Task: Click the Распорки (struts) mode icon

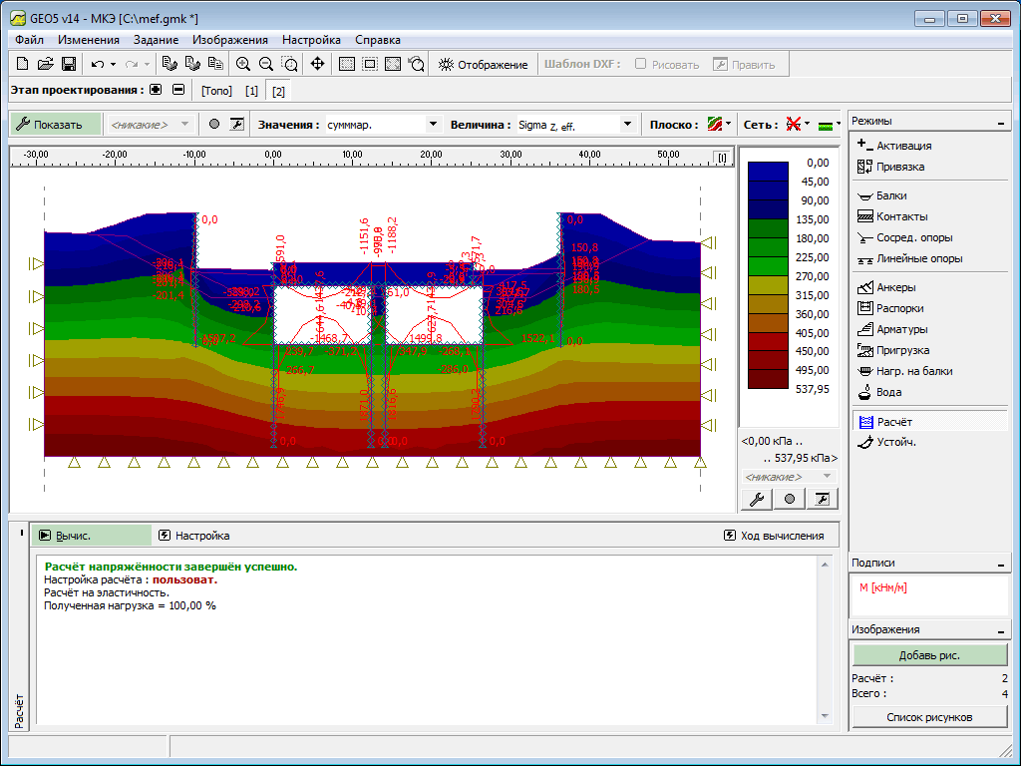Action: pos(864,308)
